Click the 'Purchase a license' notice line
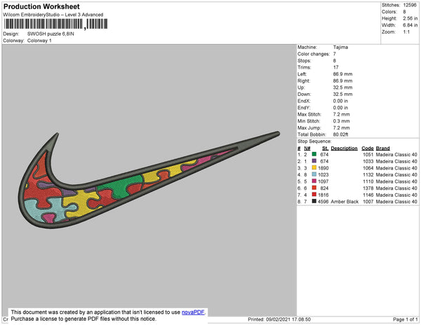421x325 pixels. [x=83, y=319]
